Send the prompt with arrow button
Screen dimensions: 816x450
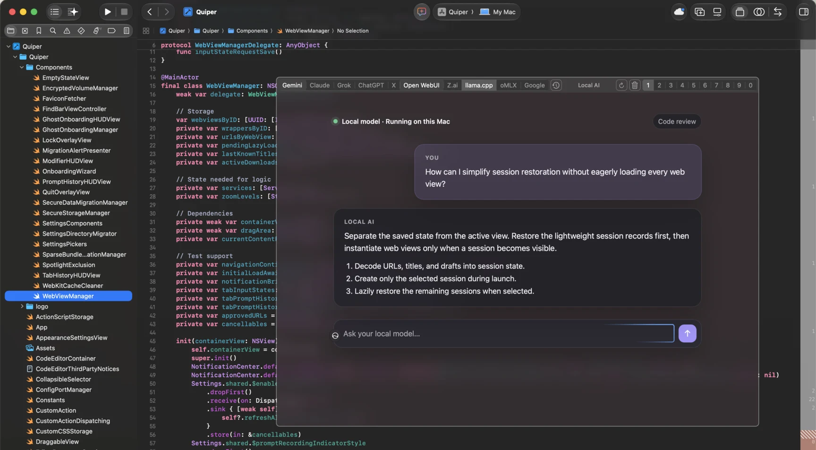688,334
